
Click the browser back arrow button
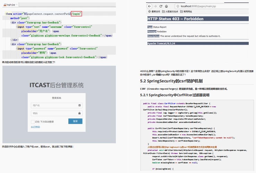coord(150,6)
